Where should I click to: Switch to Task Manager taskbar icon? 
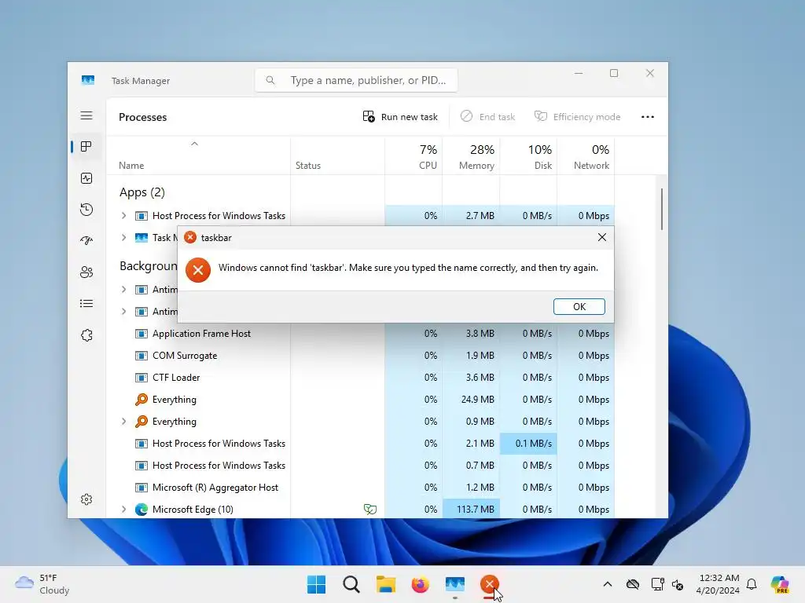point(455,584)
